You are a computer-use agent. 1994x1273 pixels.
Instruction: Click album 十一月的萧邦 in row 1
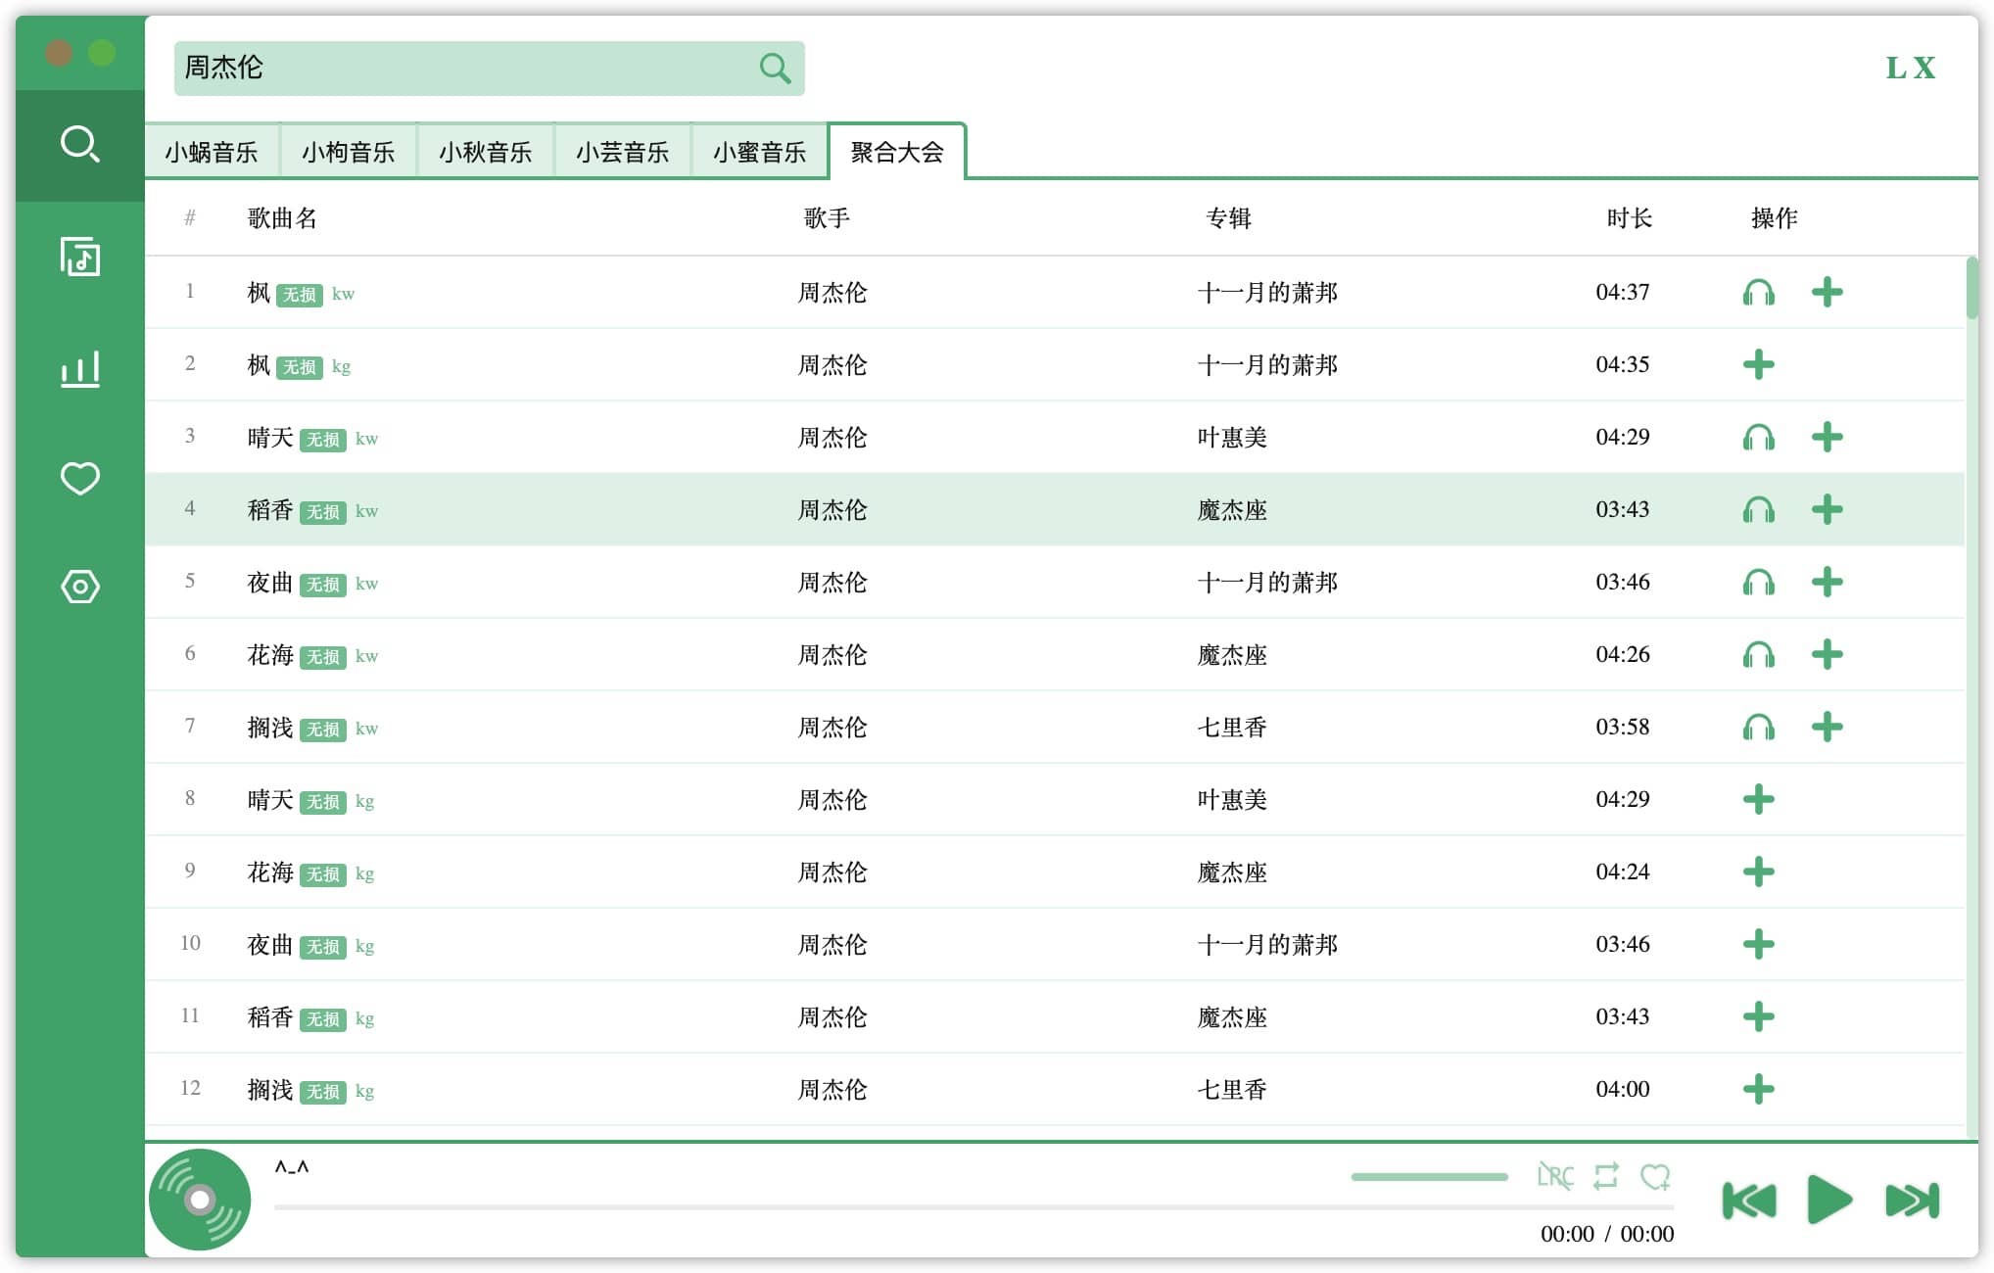click(x=1267, y=292)
